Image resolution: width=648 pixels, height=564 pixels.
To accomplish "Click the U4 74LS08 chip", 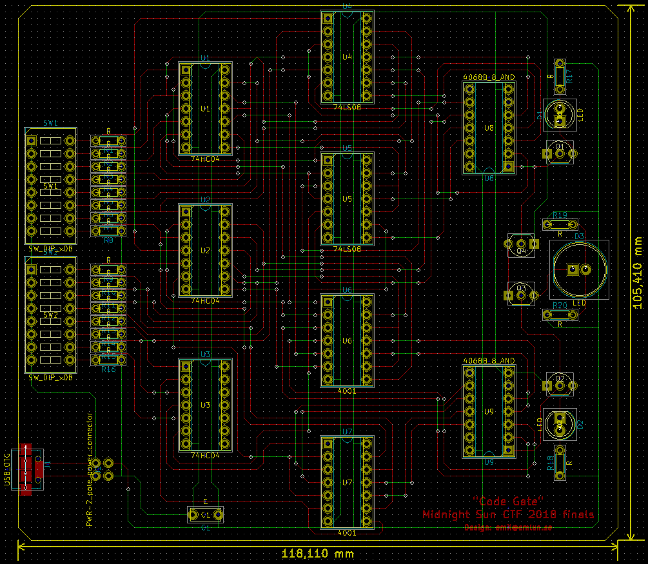I will pos(347,57).
